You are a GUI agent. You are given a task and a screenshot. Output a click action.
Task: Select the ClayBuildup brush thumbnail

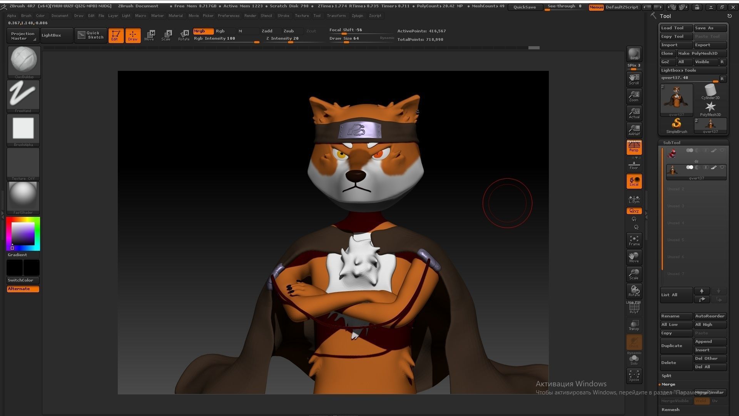coord(23,62)
